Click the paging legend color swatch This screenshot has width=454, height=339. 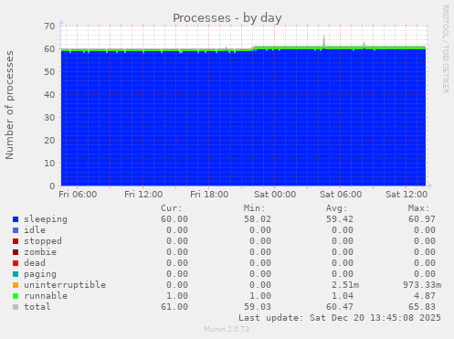click(x=16, y=274)
